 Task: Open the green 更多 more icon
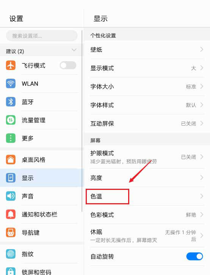pyautogui.click(x=11, y=138)
